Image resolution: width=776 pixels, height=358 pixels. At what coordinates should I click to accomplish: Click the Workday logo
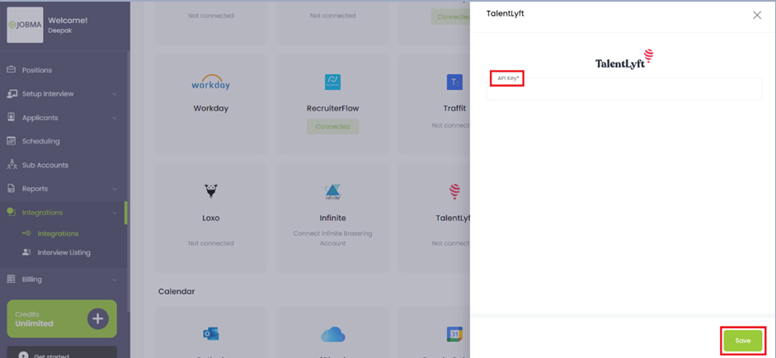coord(211,83)
